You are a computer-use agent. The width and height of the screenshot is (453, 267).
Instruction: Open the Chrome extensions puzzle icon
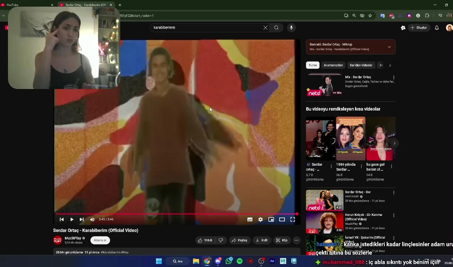point(427,16)
